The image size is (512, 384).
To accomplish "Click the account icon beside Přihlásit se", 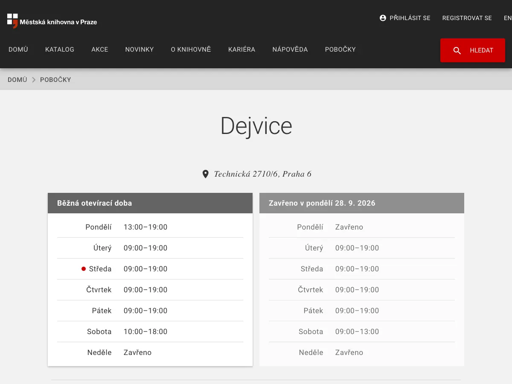I will pos(383,18).
